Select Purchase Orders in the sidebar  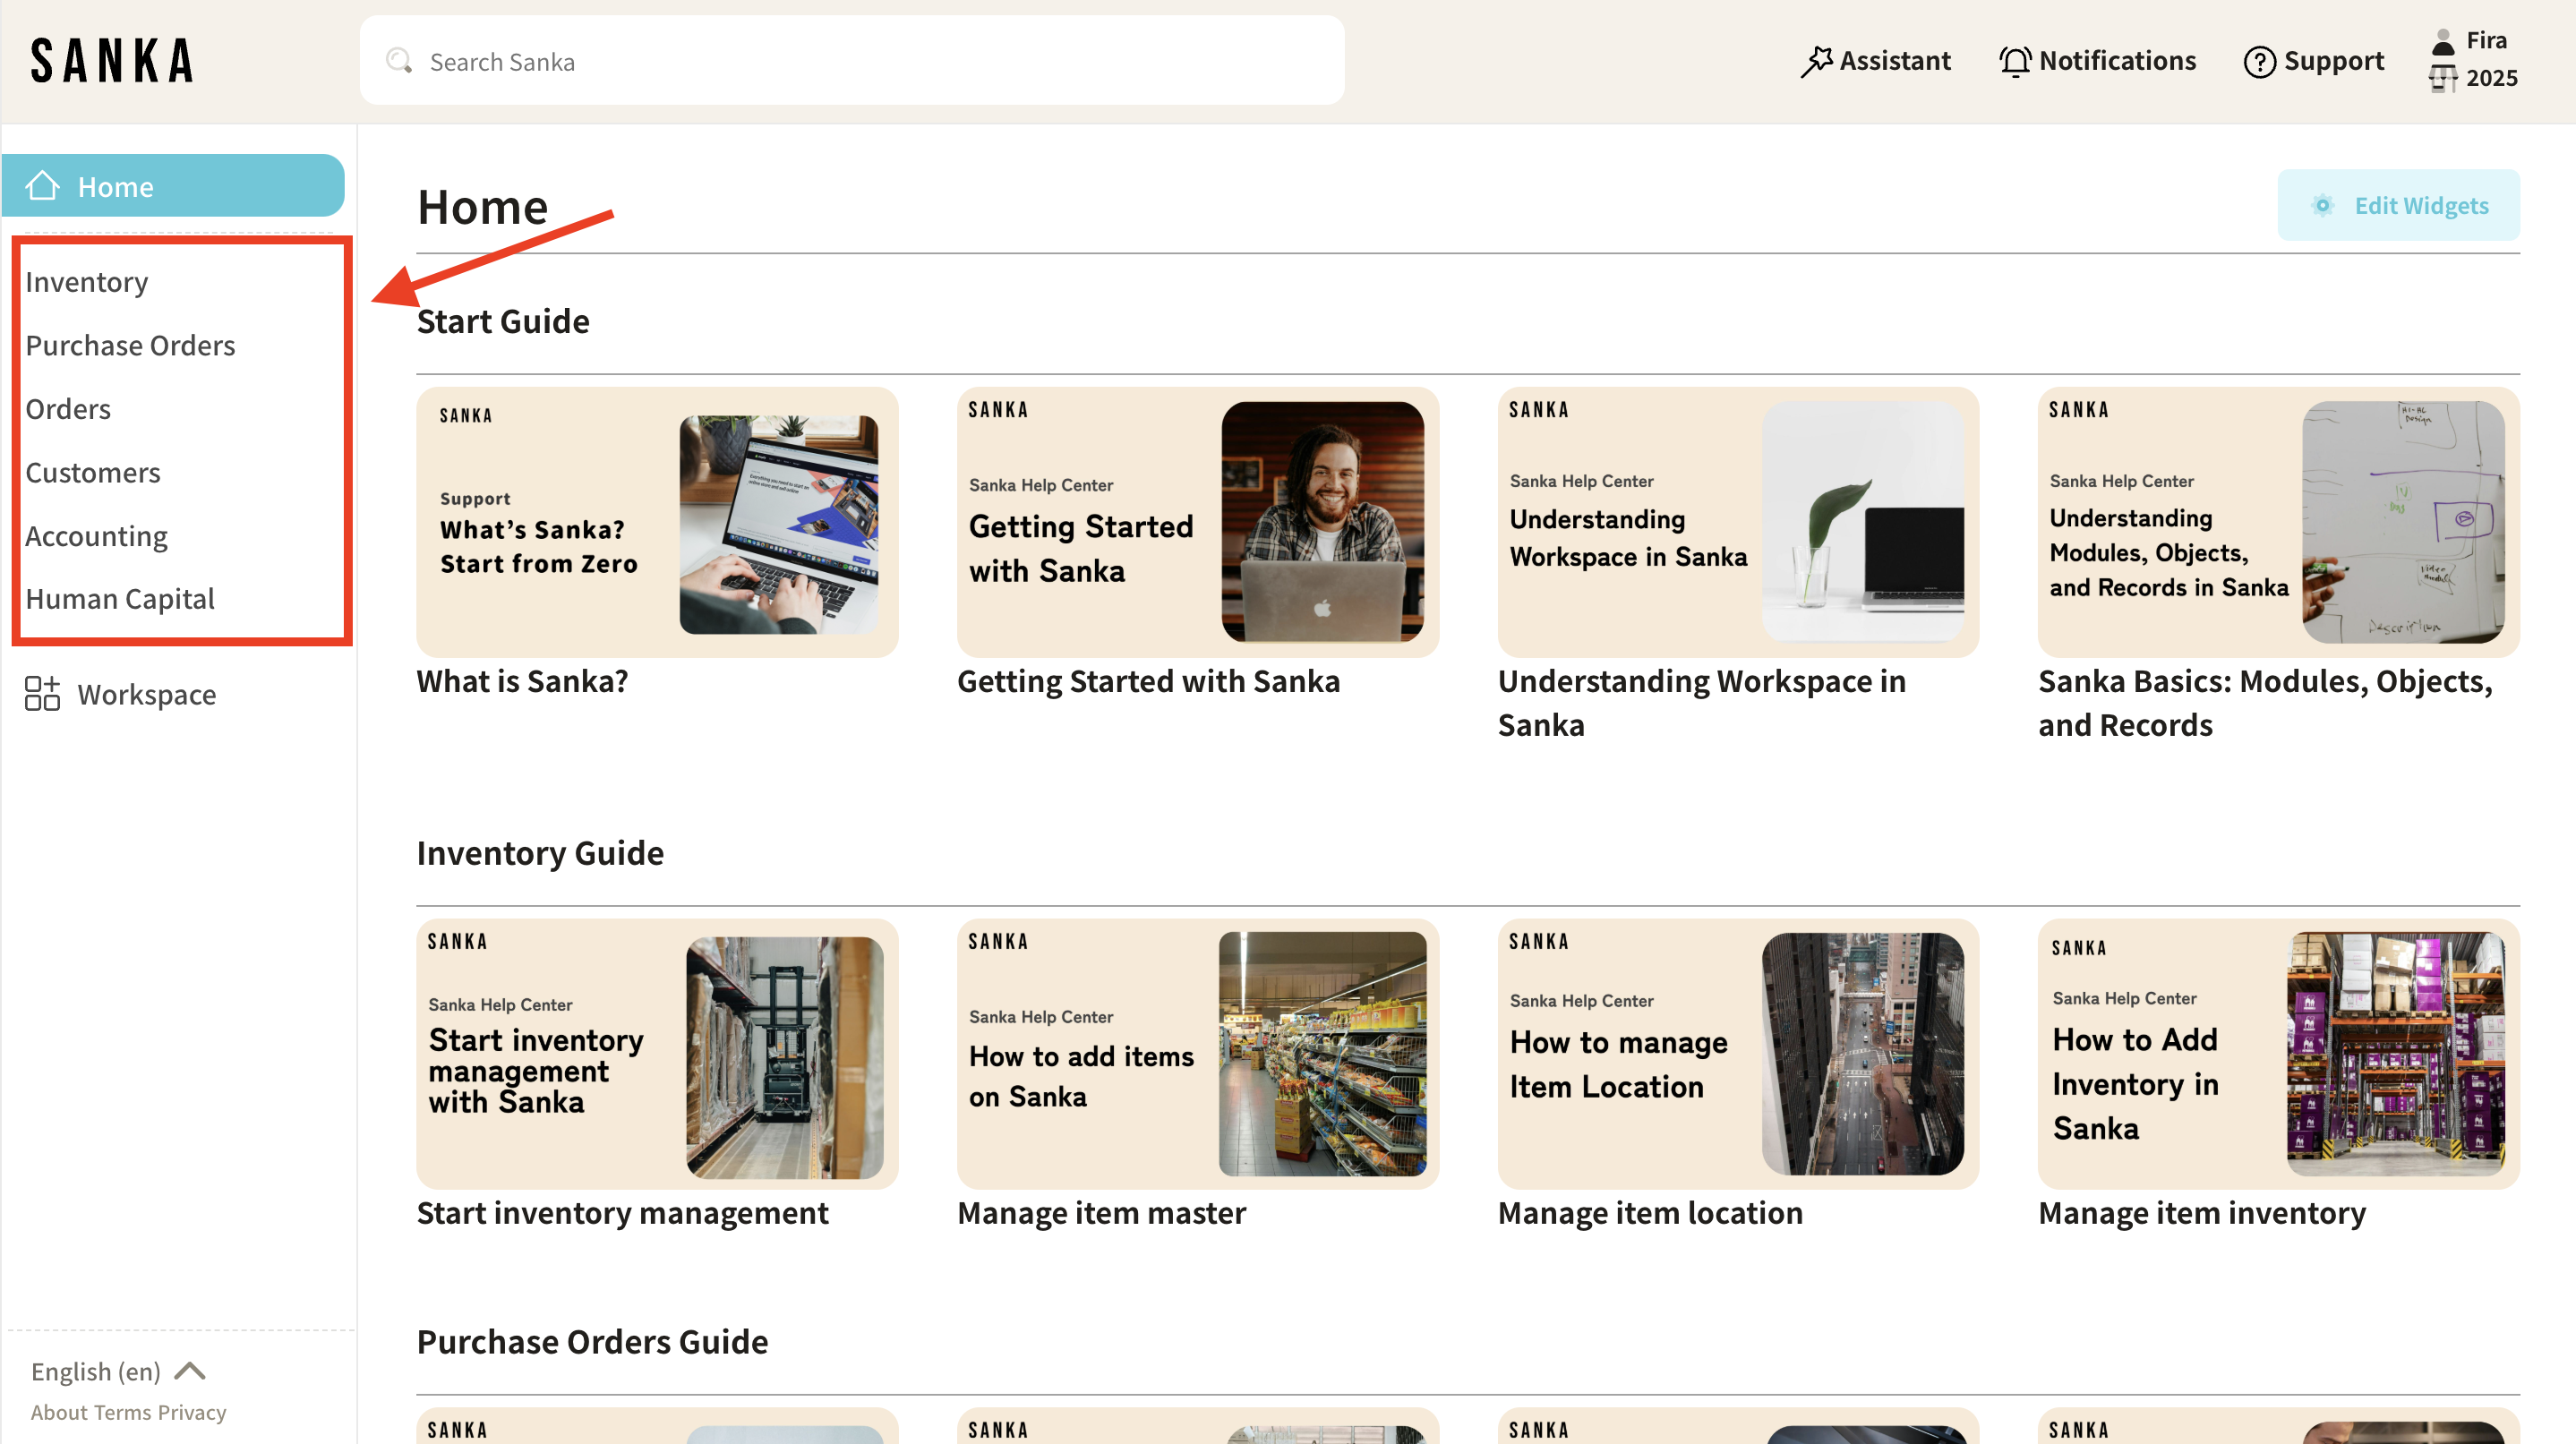click(130, 346)
